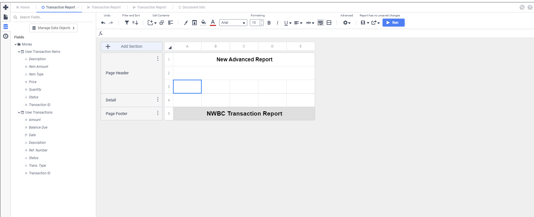Toggle Bold formatting
The image size is (534, 217).
(x=269, y=23)
